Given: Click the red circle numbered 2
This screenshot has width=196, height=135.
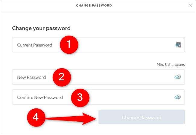Looking at the screenshot, I should coord(61,77).
